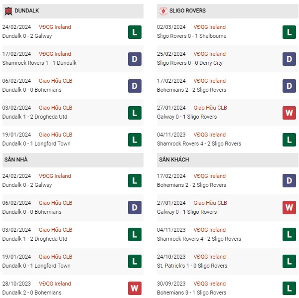This screenshot has width=299, height=298.
Task: Click the W badge for Dundalk 2-0 Bohemians
Action: [135, 288]
